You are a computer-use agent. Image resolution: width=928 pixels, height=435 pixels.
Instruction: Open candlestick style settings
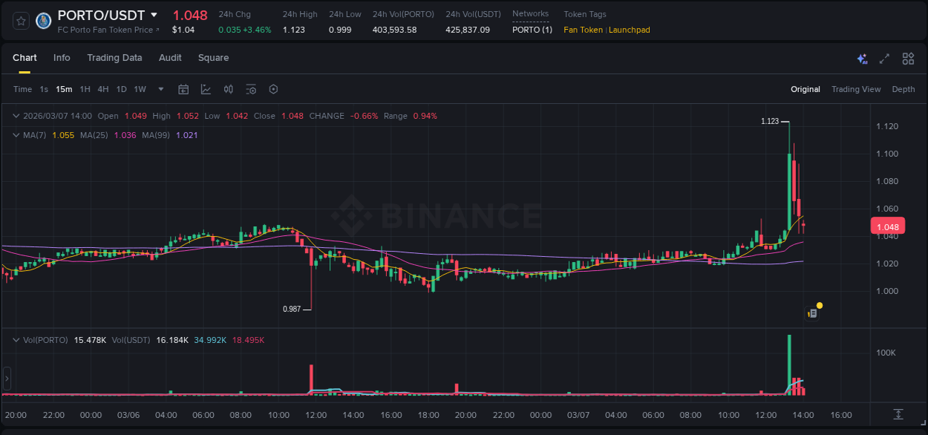click(x=228, y=89)
